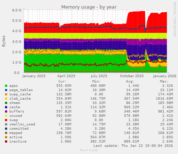Click the '1.0 G' y-axis tick label
This screenshot has height=154, width=178.
coord(17,63)
